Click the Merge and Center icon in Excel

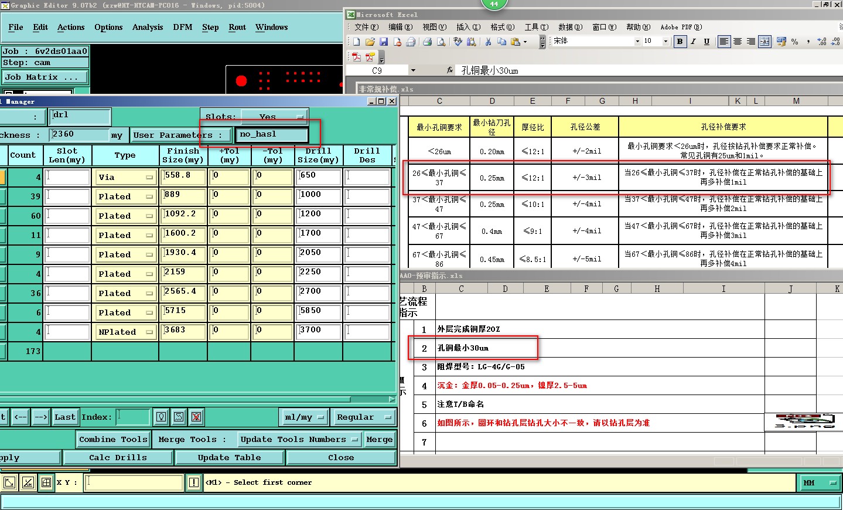click(764, 42)
